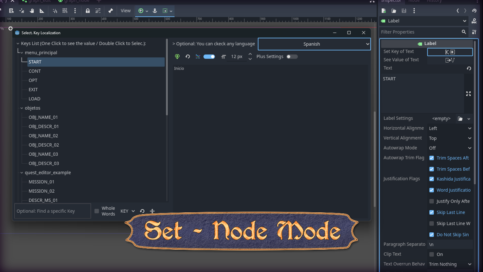The height and width of the screenshot is (272, 483).
Task: Enable the Plus Settings switch
Action: pos(292,57)
